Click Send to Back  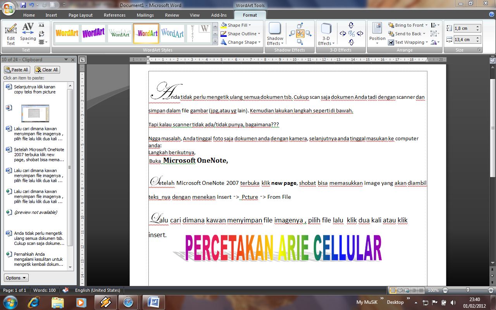coord(407,34)
